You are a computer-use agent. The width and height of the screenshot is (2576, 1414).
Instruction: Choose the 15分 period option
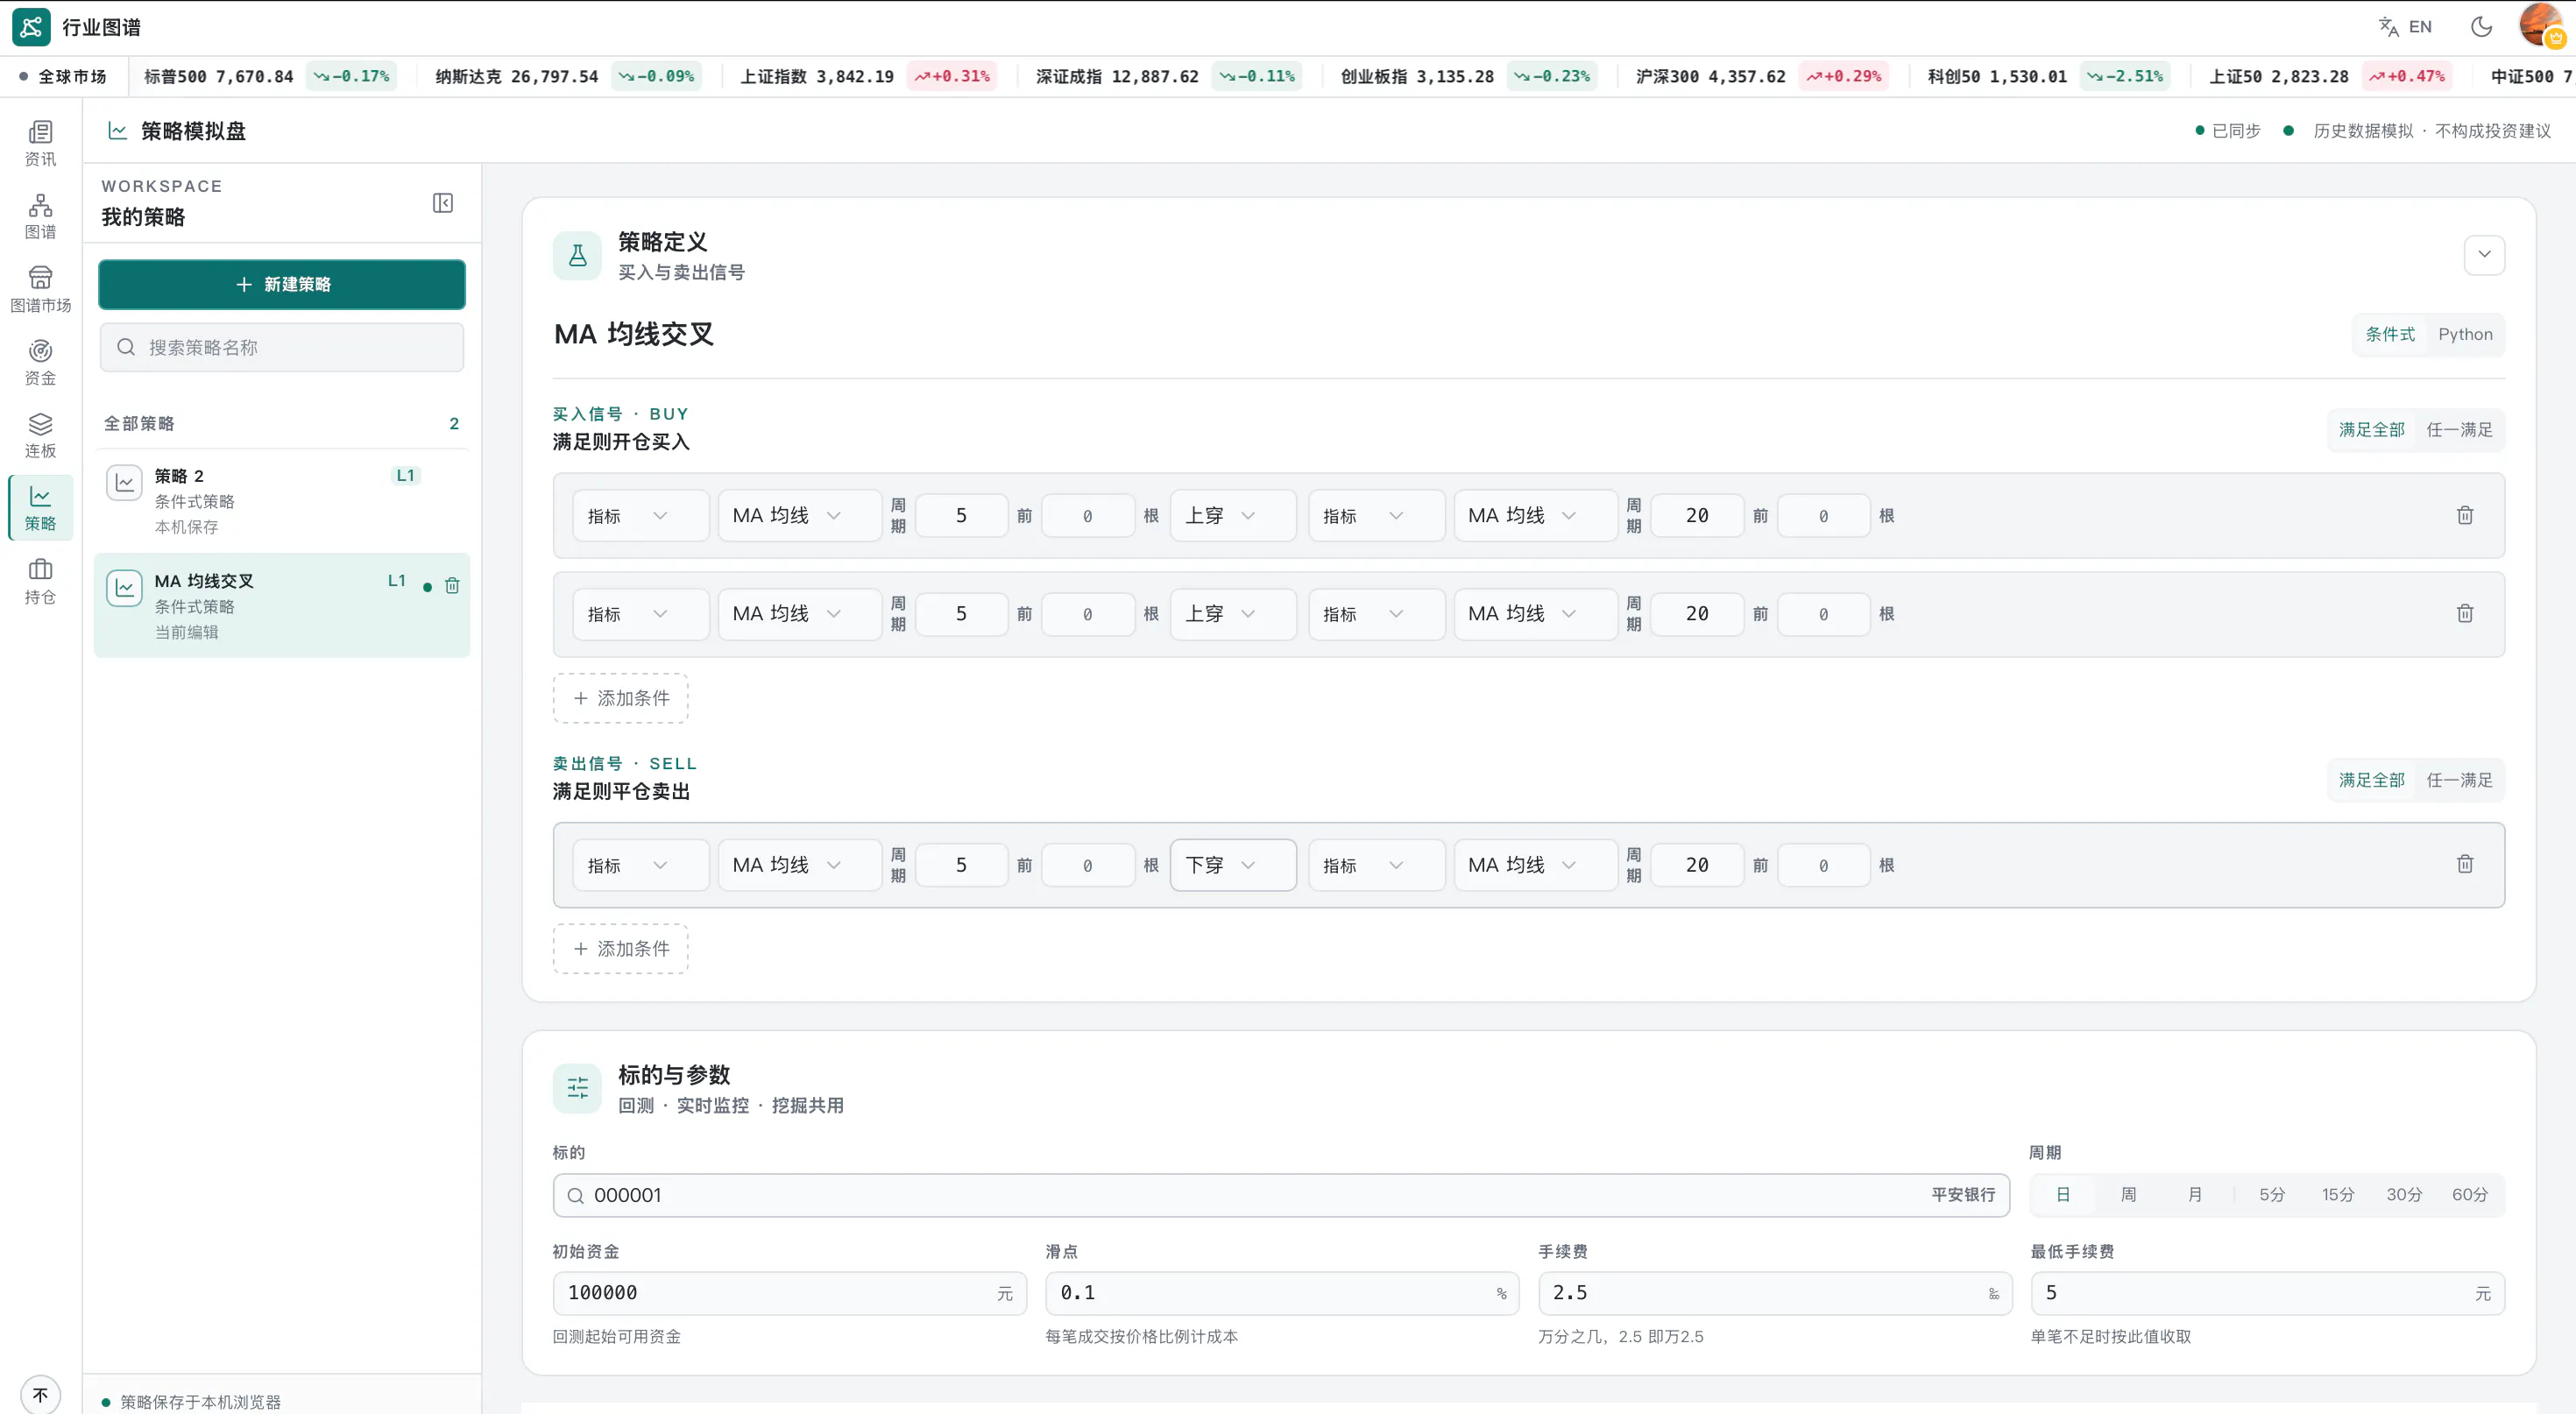click(2338, 1195)
